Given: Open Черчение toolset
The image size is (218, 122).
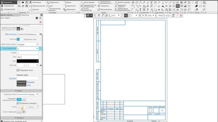Looking at the screenshot, I should 9,2.
